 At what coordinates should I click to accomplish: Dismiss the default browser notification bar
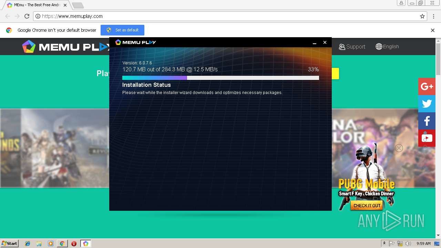(x=433, y=30)
